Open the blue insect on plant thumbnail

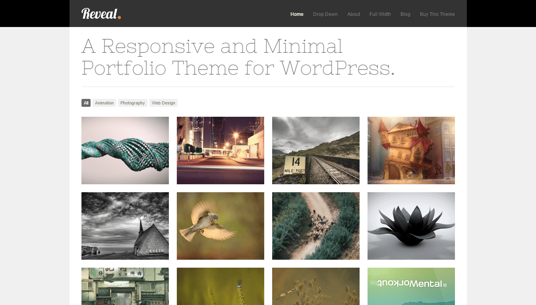[221, 286]
